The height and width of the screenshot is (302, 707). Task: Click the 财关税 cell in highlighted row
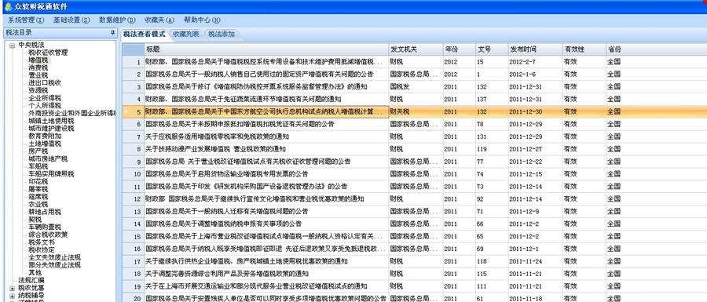point(416,111)
